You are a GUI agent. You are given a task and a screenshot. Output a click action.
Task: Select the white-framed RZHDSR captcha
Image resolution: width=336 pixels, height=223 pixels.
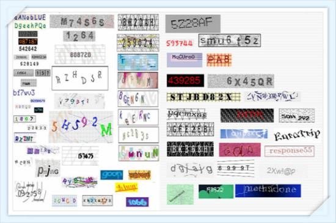click(80, 78)
